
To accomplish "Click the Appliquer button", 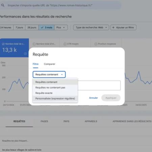I will [x=111, y=98].
